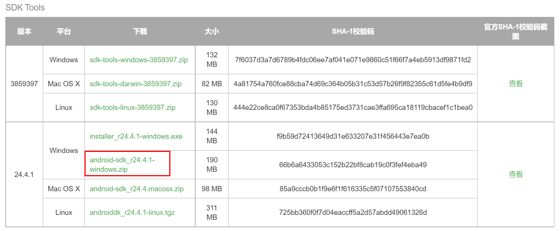Viewport: 560px width, 231px height.
Task: Click SHA-1 hash starting with 7f6037d3
Action: [x=353, y=60]
